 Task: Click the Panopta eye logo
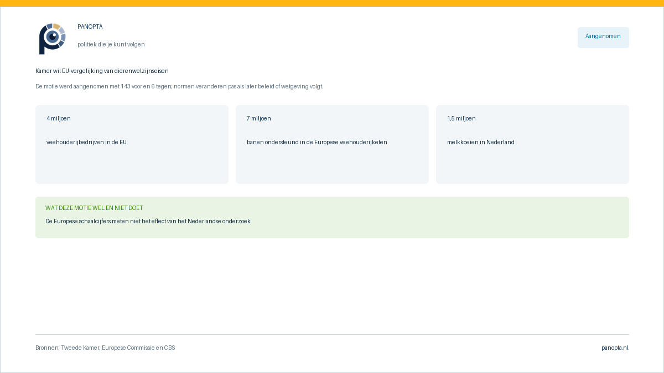click(x=53, y=39)
